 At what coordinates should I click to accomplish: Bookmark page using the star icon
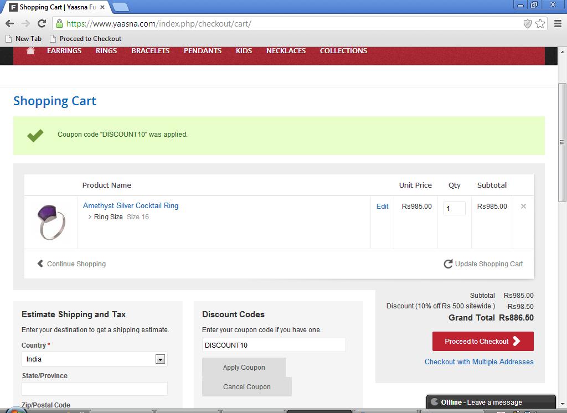point(540,24)
